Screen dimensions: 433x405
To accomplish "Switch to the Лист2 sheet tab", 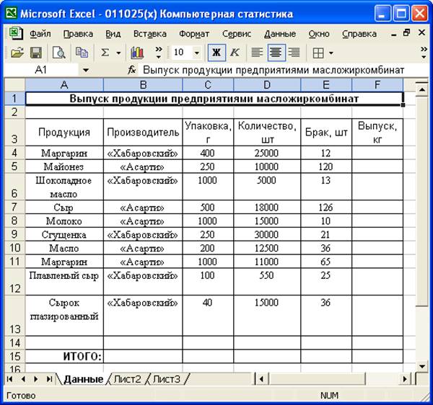I will click(x=128, y=379).
